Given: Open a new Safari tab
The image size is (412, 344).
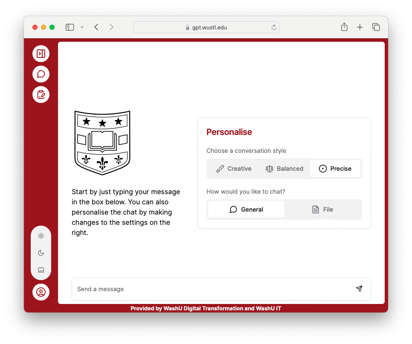Looking at the screenshot, I should tap(360, 27).
